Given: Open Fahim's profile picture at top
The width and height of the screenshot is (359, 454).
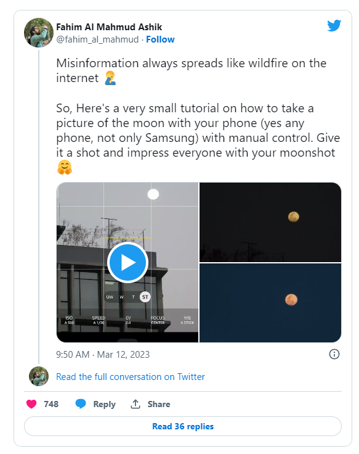Looking at the screenshot, I should pyautogui.click(x=39, y=33).
